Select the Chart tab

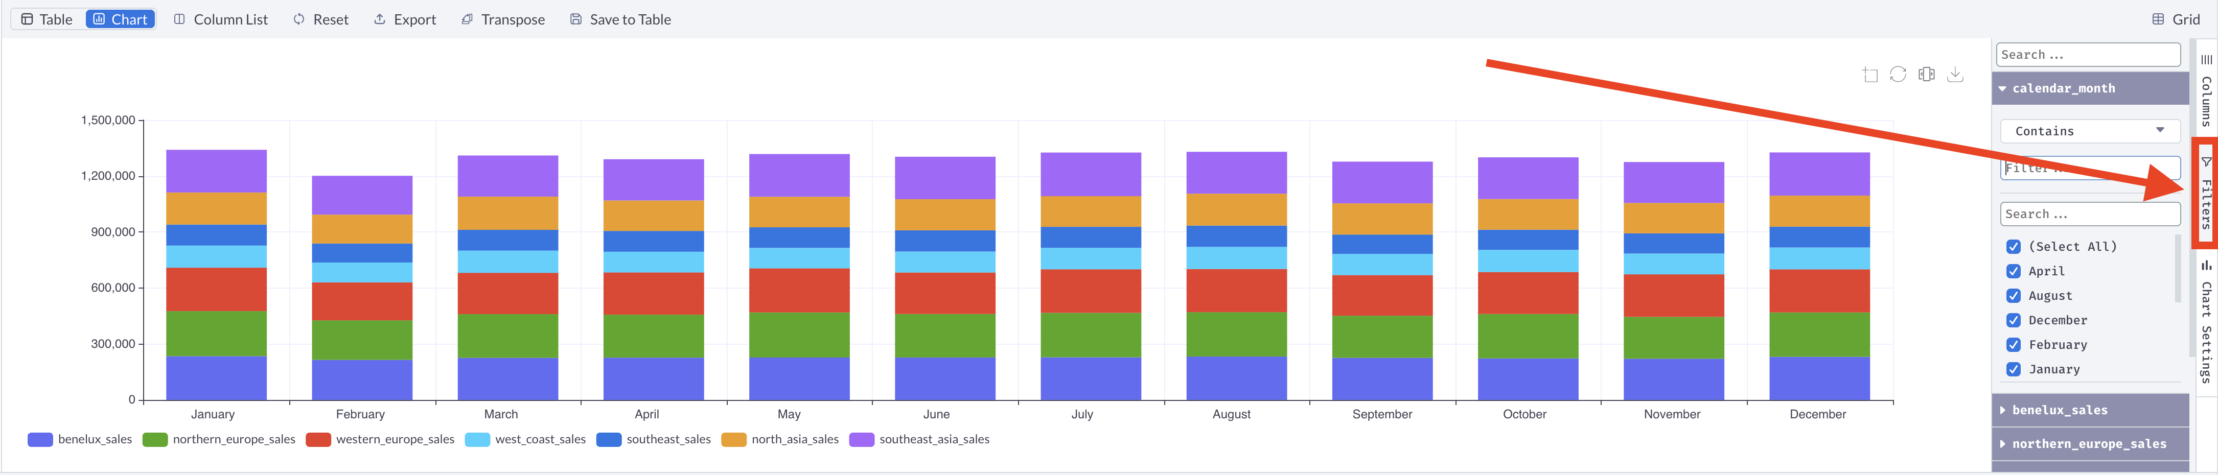(120, 18)
